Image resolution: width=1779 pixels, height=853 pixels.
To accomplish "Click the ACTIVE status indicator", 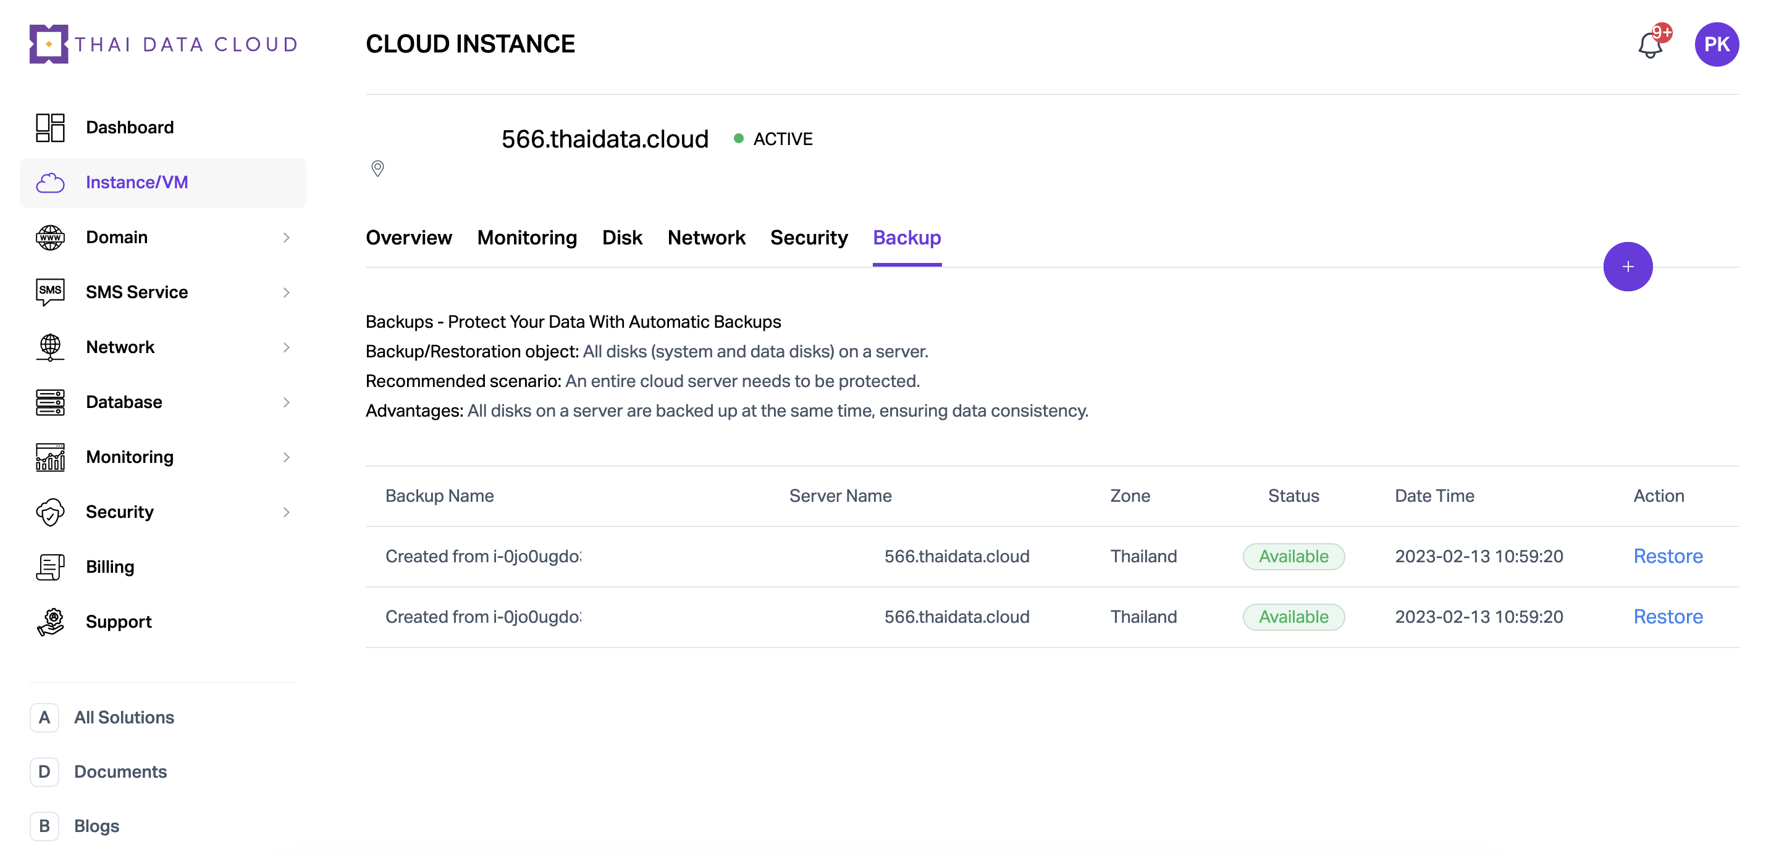I will pos(773,139).
